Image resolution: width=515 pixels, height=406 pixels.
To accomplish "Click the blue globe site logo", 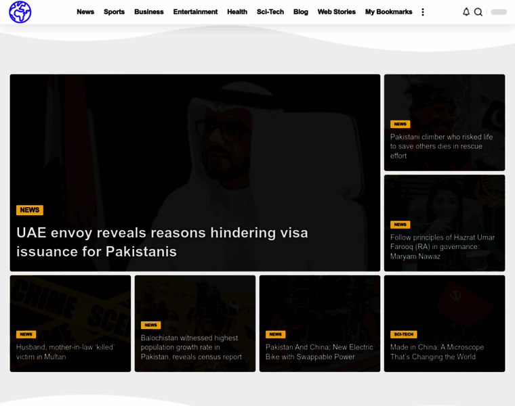I will point(20,12).
